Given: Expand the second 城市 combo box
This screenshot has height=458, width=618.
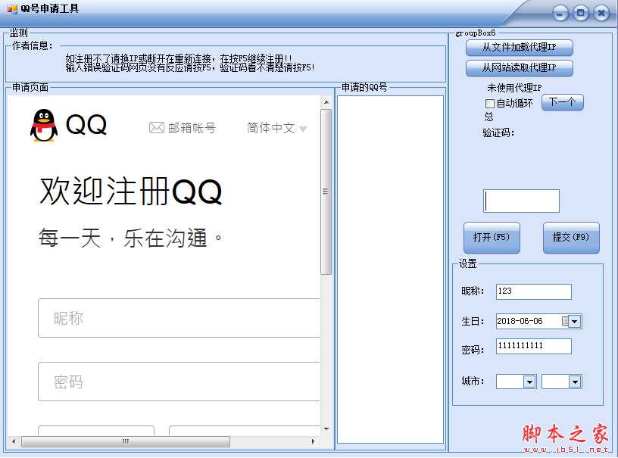Looking at the screenshot, I should [x=575, y=382].
